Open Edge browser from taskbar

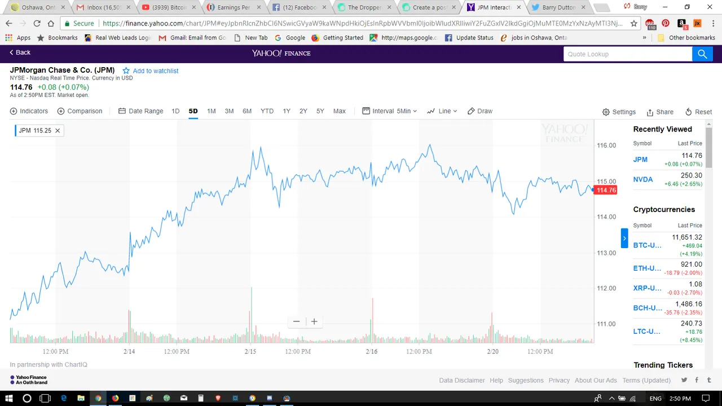pos(64,398)
